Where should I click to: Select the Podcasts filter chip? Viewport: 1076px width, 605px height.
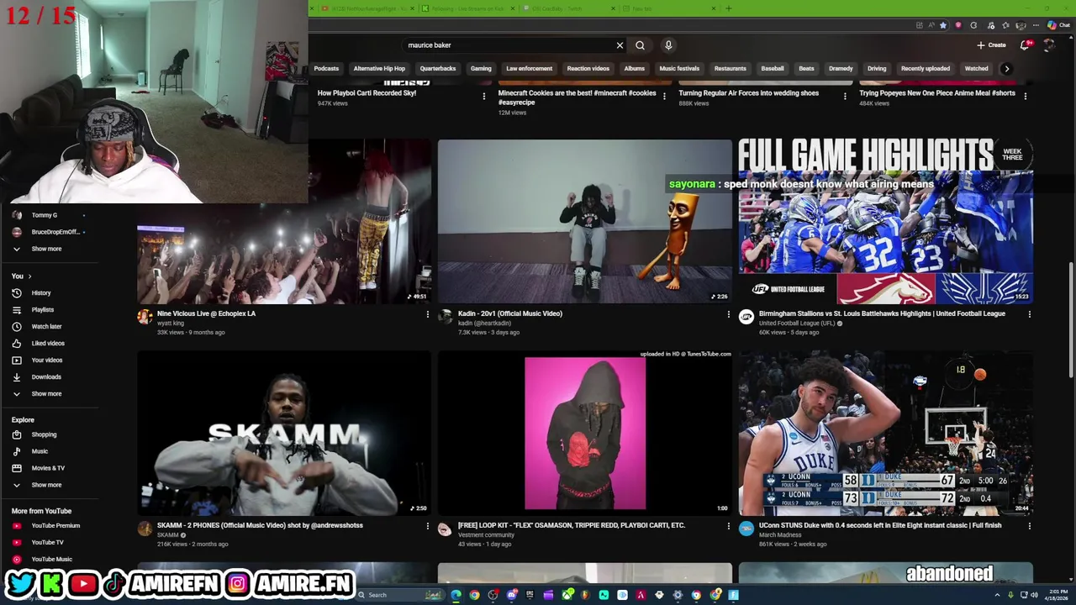pyautogui.click(x=326, y=69)
